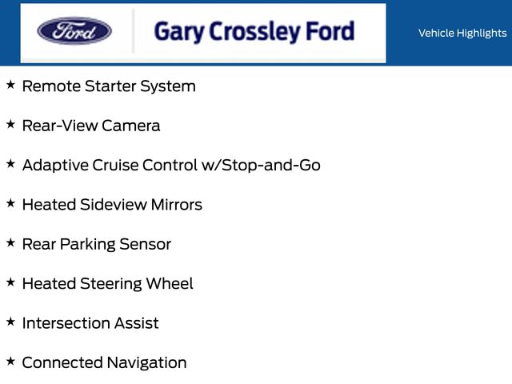Click the star beside Adaptive Cruise Control
512x384 pixels.
coord(10,164)
